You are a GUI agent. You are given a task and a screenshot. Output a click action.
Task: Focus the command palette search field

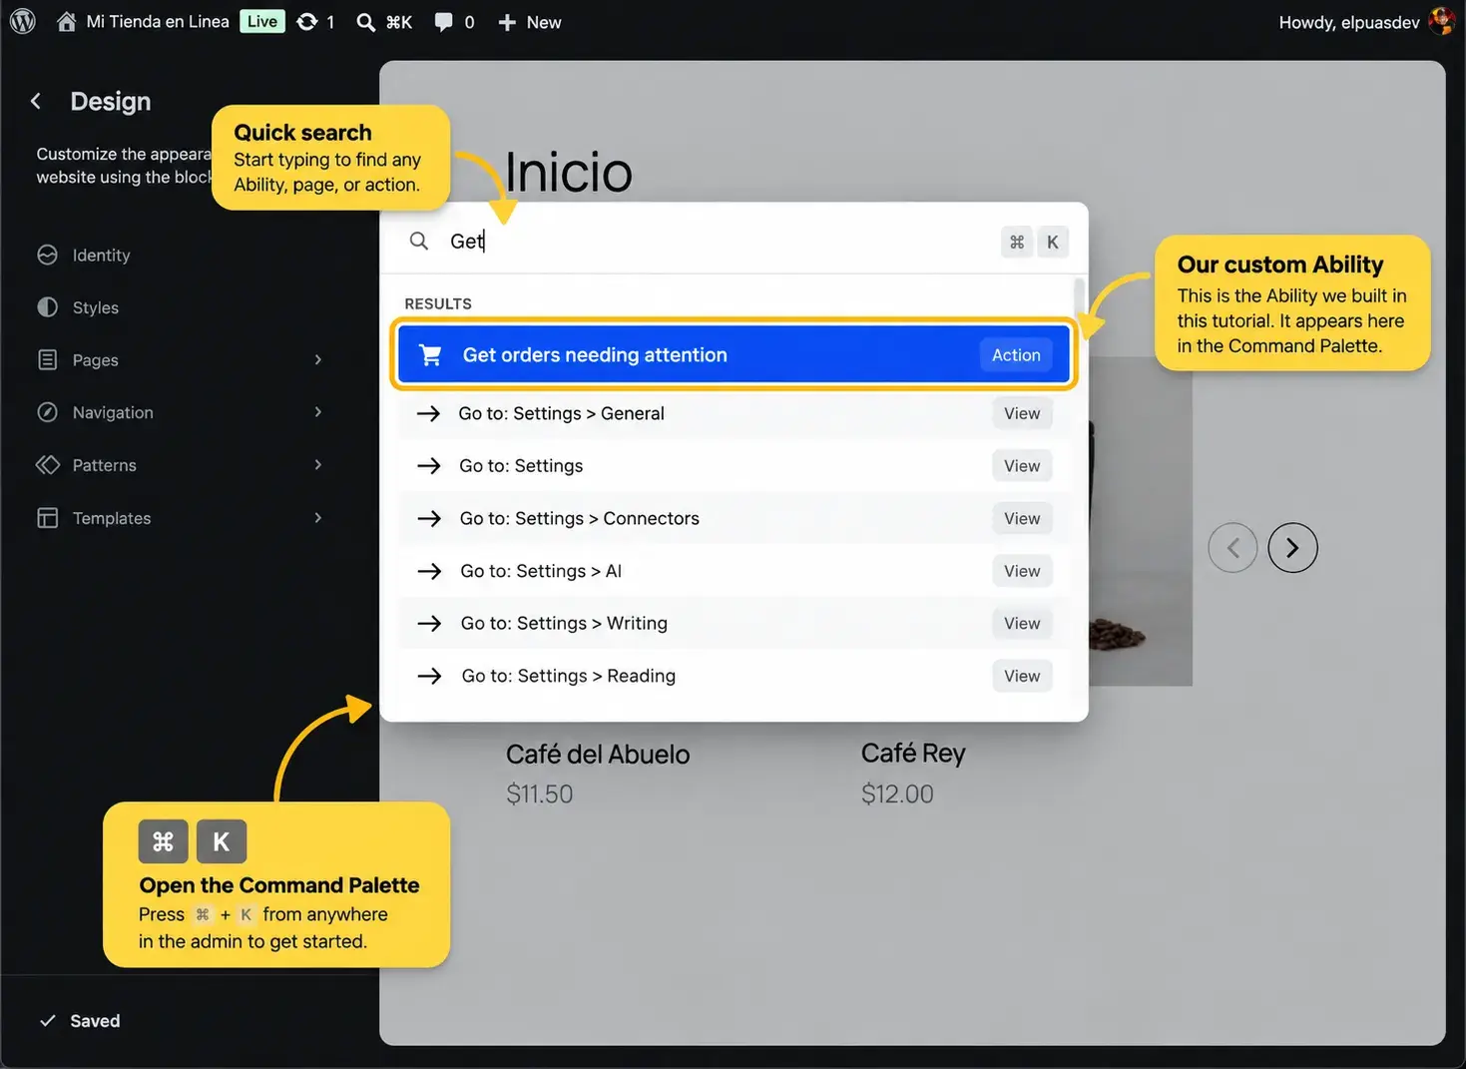click(719, 242)
